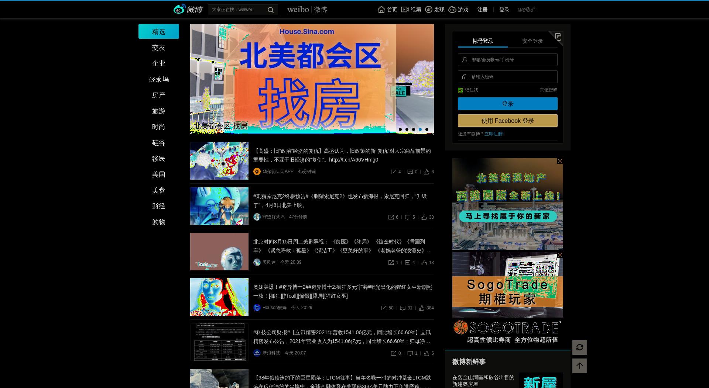
Task: Open the 立讯精密 financial table thumbnail
Action: [x=219, y=342]
